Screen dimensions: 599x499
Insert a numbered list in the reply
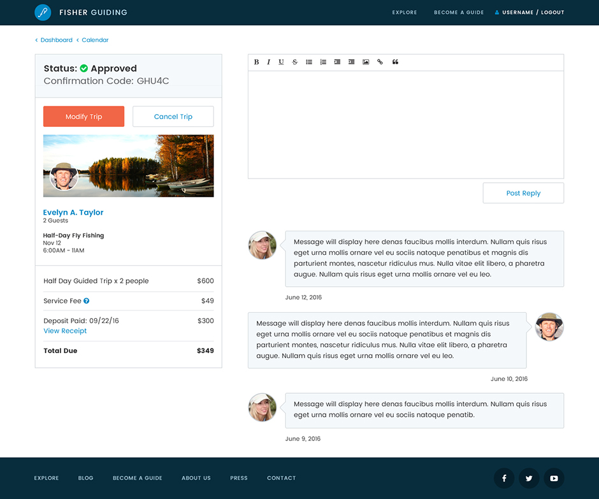coord(323,62)
